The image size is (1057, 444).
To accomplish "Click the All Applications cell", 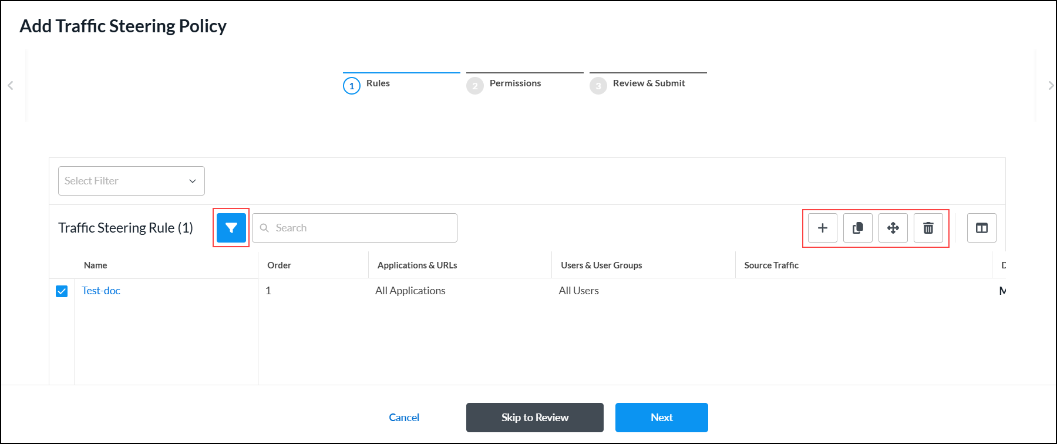I will point(410,291).
